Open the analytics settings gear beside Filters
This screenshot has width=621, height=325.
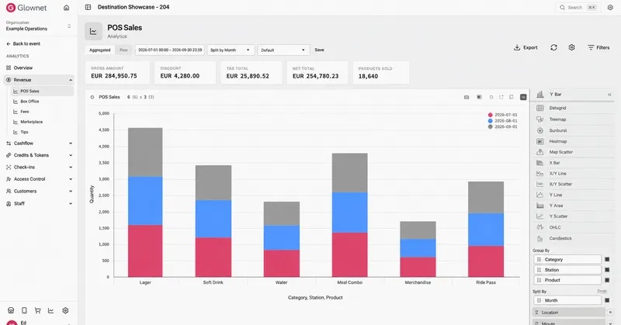571,47
